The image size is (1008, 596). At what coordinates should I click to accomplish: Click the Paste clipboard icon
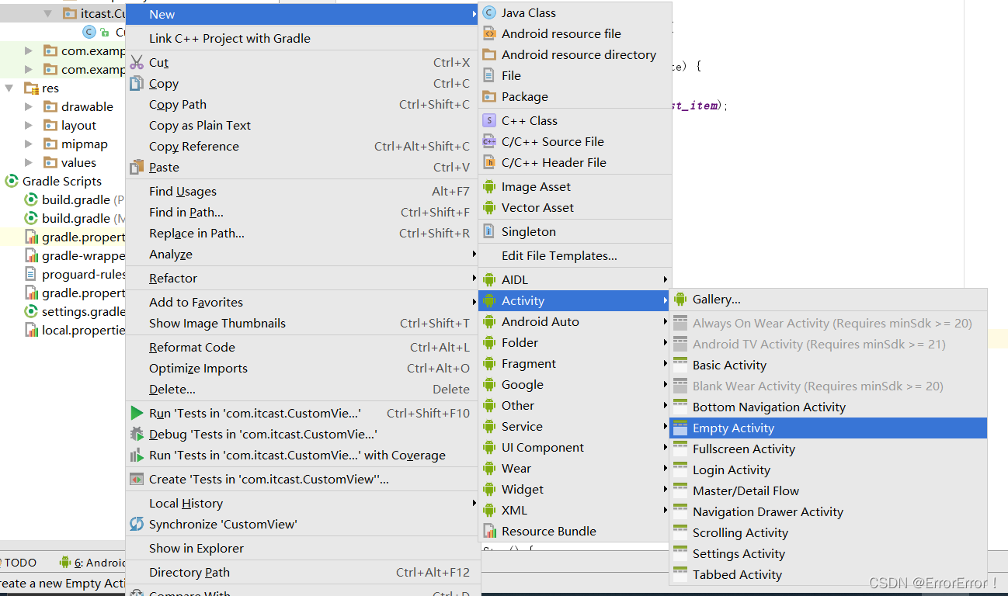tap(137, 167)
